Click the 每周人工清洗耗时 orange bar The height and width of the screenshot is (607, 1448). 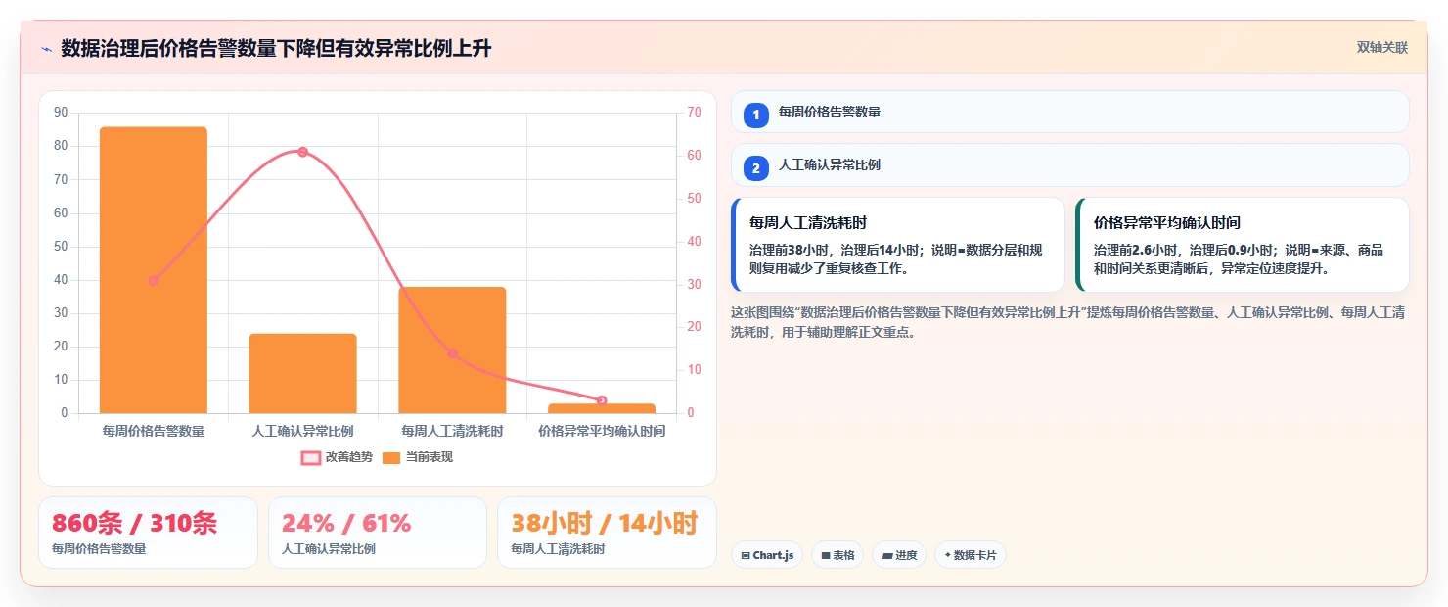(452, 350)
